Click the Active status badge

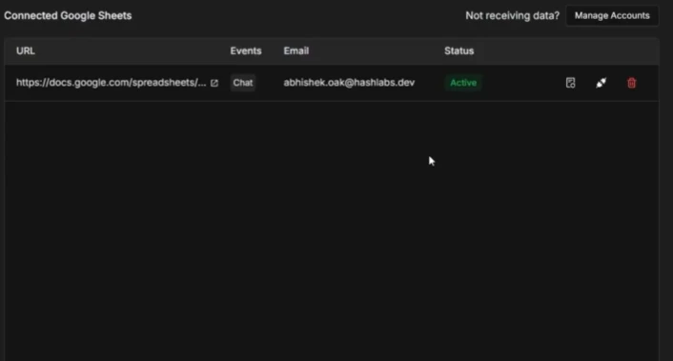(463, 83)
